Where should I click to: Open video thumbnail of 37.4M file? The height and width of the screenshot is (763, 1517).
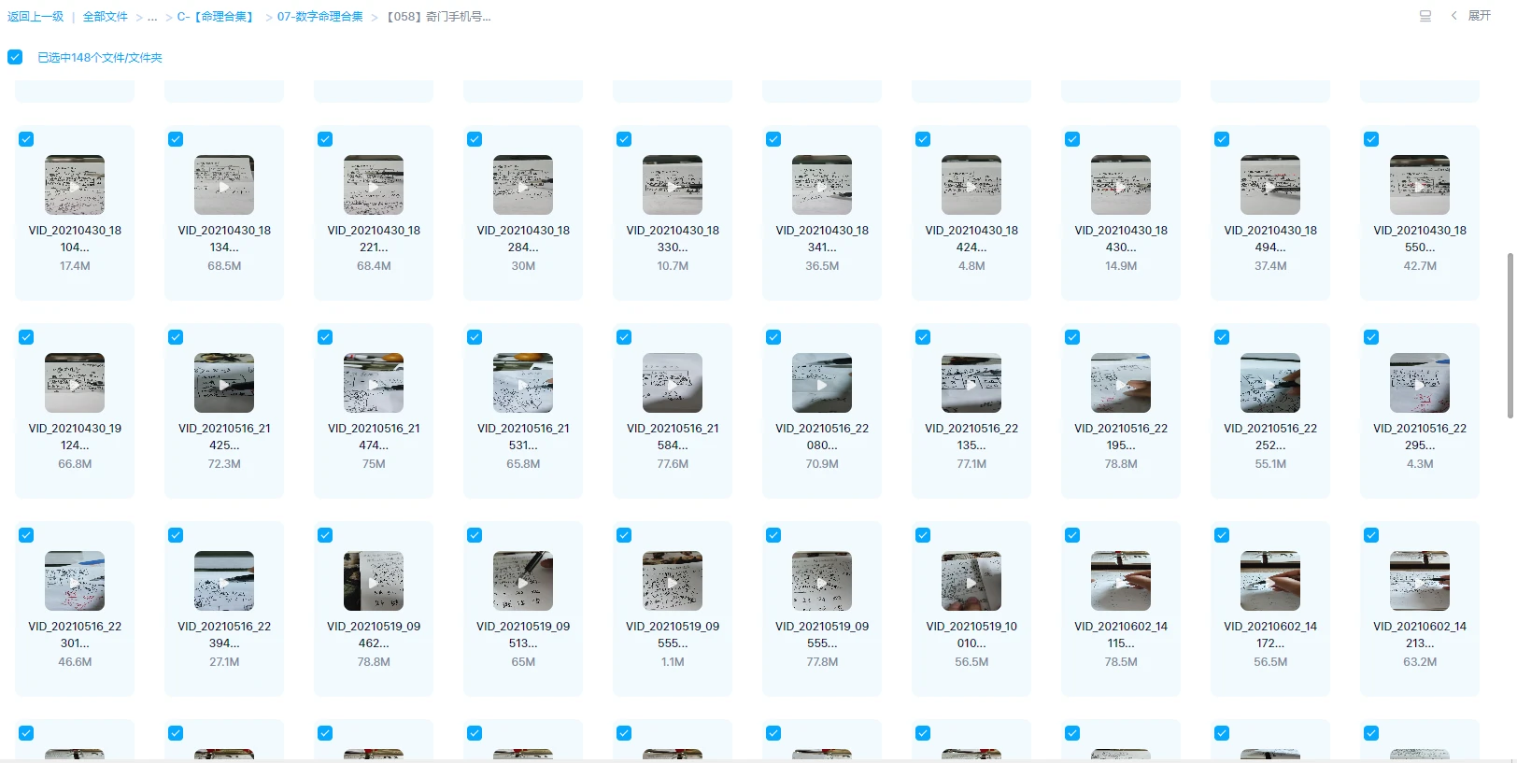point(1270,185)
